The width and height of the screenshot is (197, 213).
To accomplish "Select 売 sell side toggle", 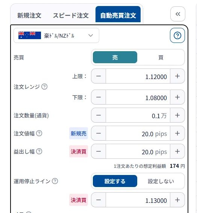I will (115, 57).
